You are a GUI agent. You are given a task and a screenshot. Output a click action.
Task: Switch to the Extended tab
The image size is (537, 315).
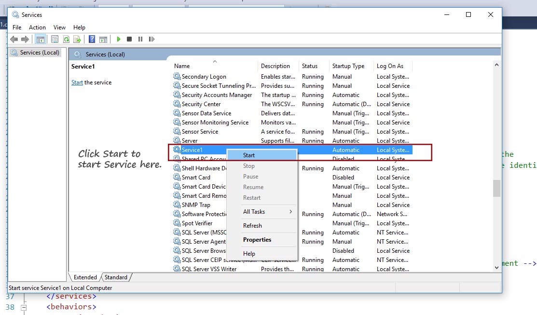pyautogui.click(x=85, y=277)
